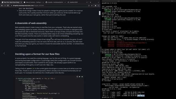Switch to Raw Files, Data-Driven Design tab
The image size is (176, 99).
click(12, 2)
